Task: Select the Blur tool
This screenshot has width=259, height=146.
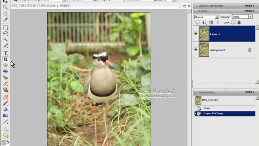Action: [5, 129]
